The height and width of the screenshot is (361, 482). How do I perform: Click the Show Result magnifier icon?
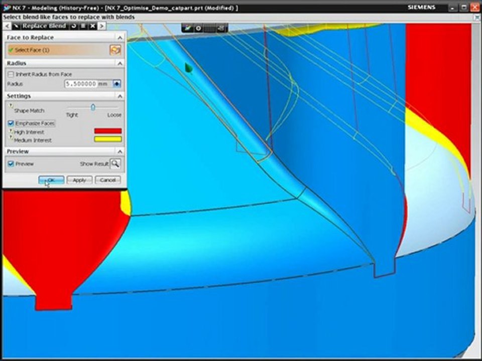115,163
